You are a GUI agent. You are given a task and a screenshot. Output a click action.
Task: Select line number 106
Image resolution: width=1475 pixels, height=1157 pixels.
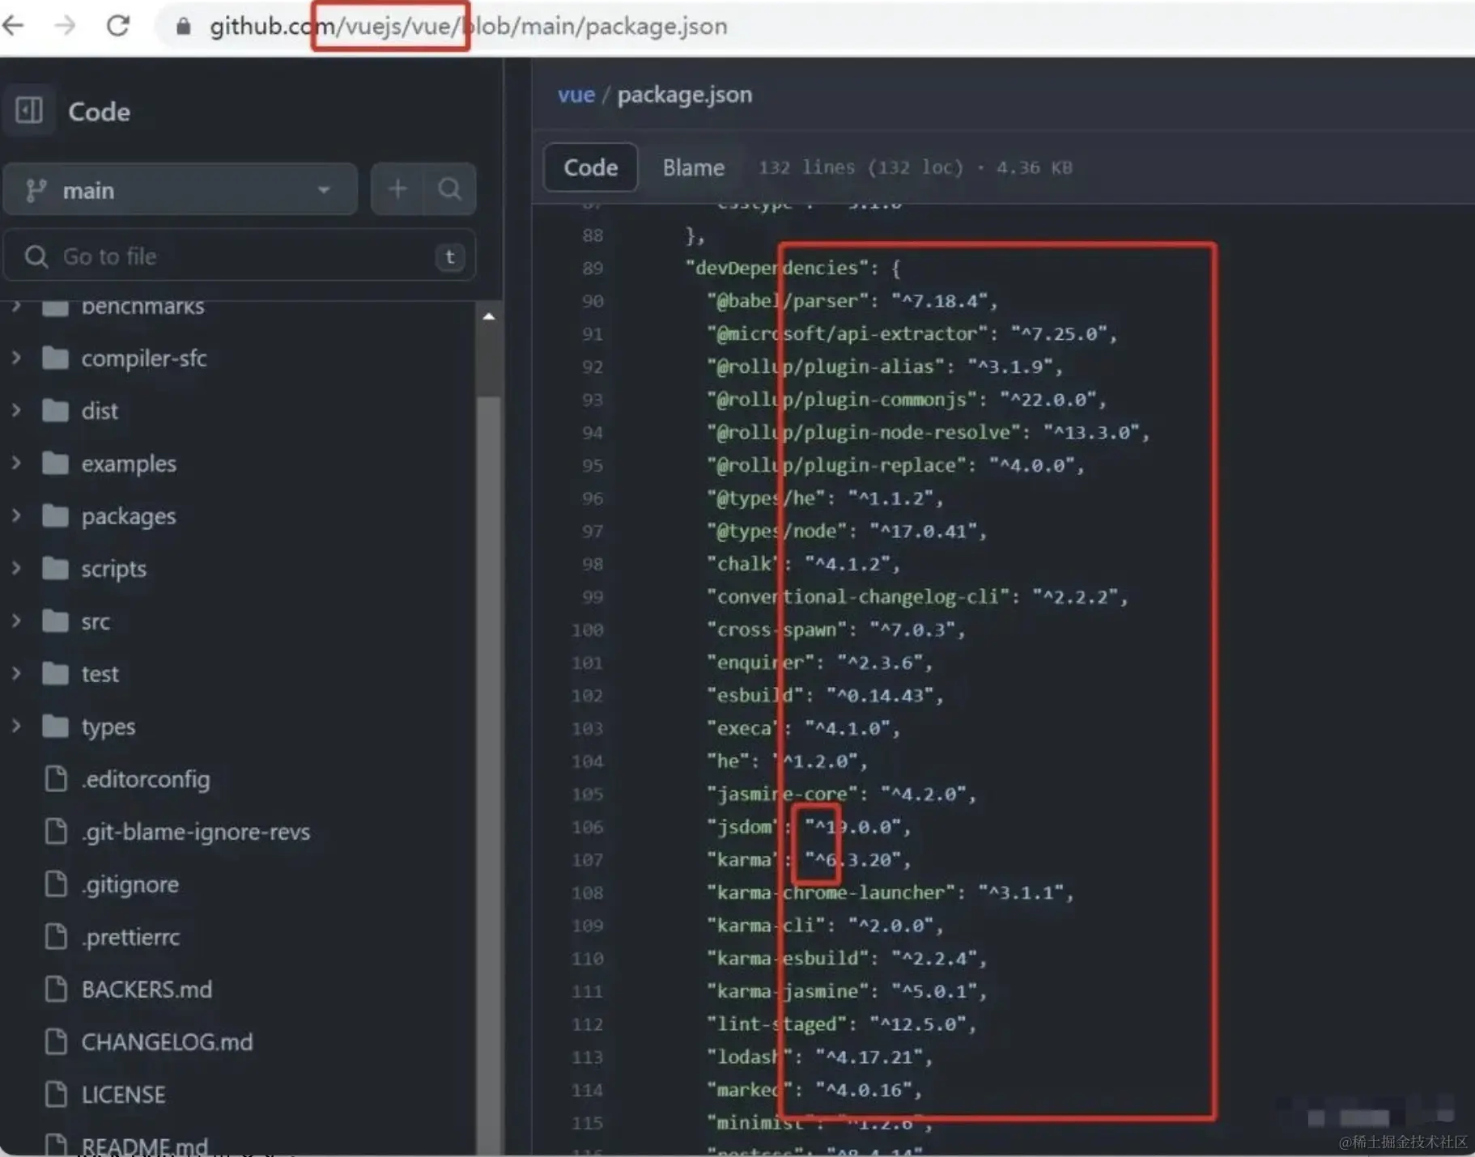pyautogui.click(x=587, y=827)
